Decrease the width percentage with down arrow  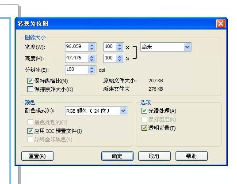[119, 49]
